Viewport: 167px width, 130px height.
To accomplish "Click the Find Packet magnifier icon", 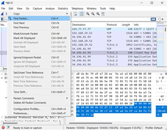I will click(x=10, y=18).
